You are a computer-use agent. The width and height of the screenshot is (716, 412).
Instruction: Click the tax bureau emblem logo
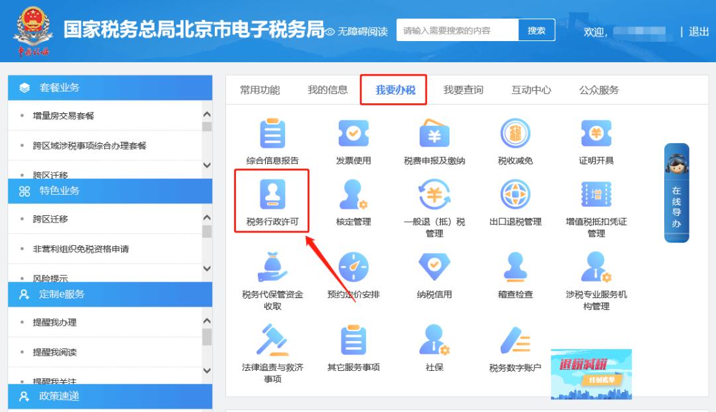[33, 31]
